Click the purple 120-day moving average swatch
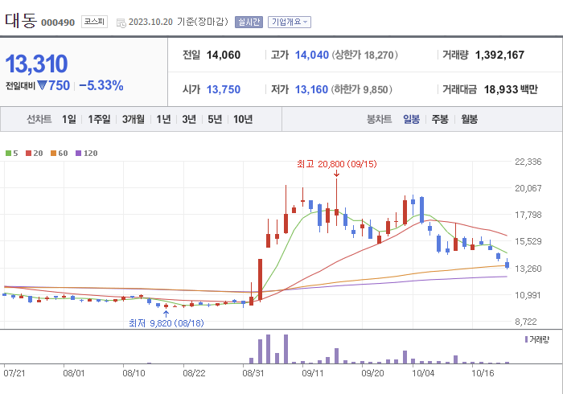The height and width of the screenshot is (394, 563). point(78,154)
